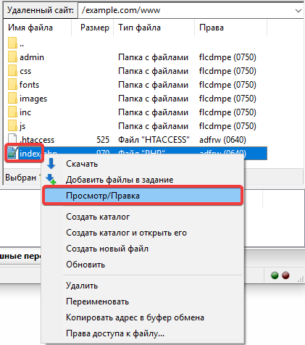Image resolution: width=305 pixels, height=345 pixels.
Task: Choose Скачать from the context menu
Action: (143, 164)
